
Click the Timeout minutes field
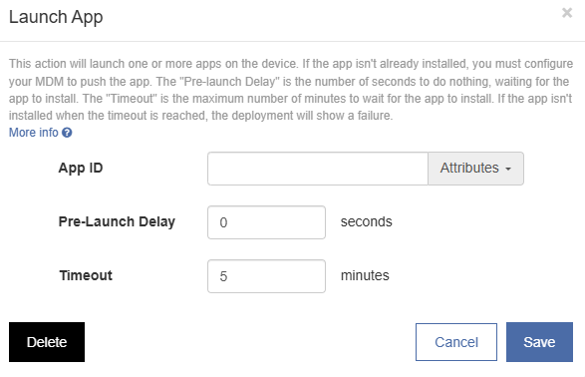click(266, 276)
